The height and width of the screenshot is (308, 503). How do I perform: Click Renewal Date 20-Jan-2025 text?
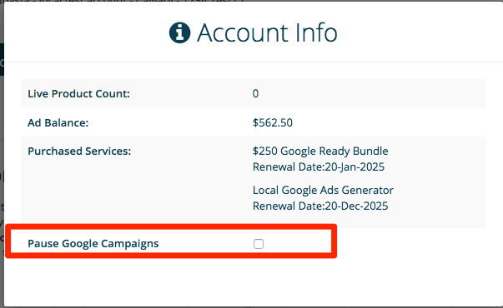click(x=318, y=166)
